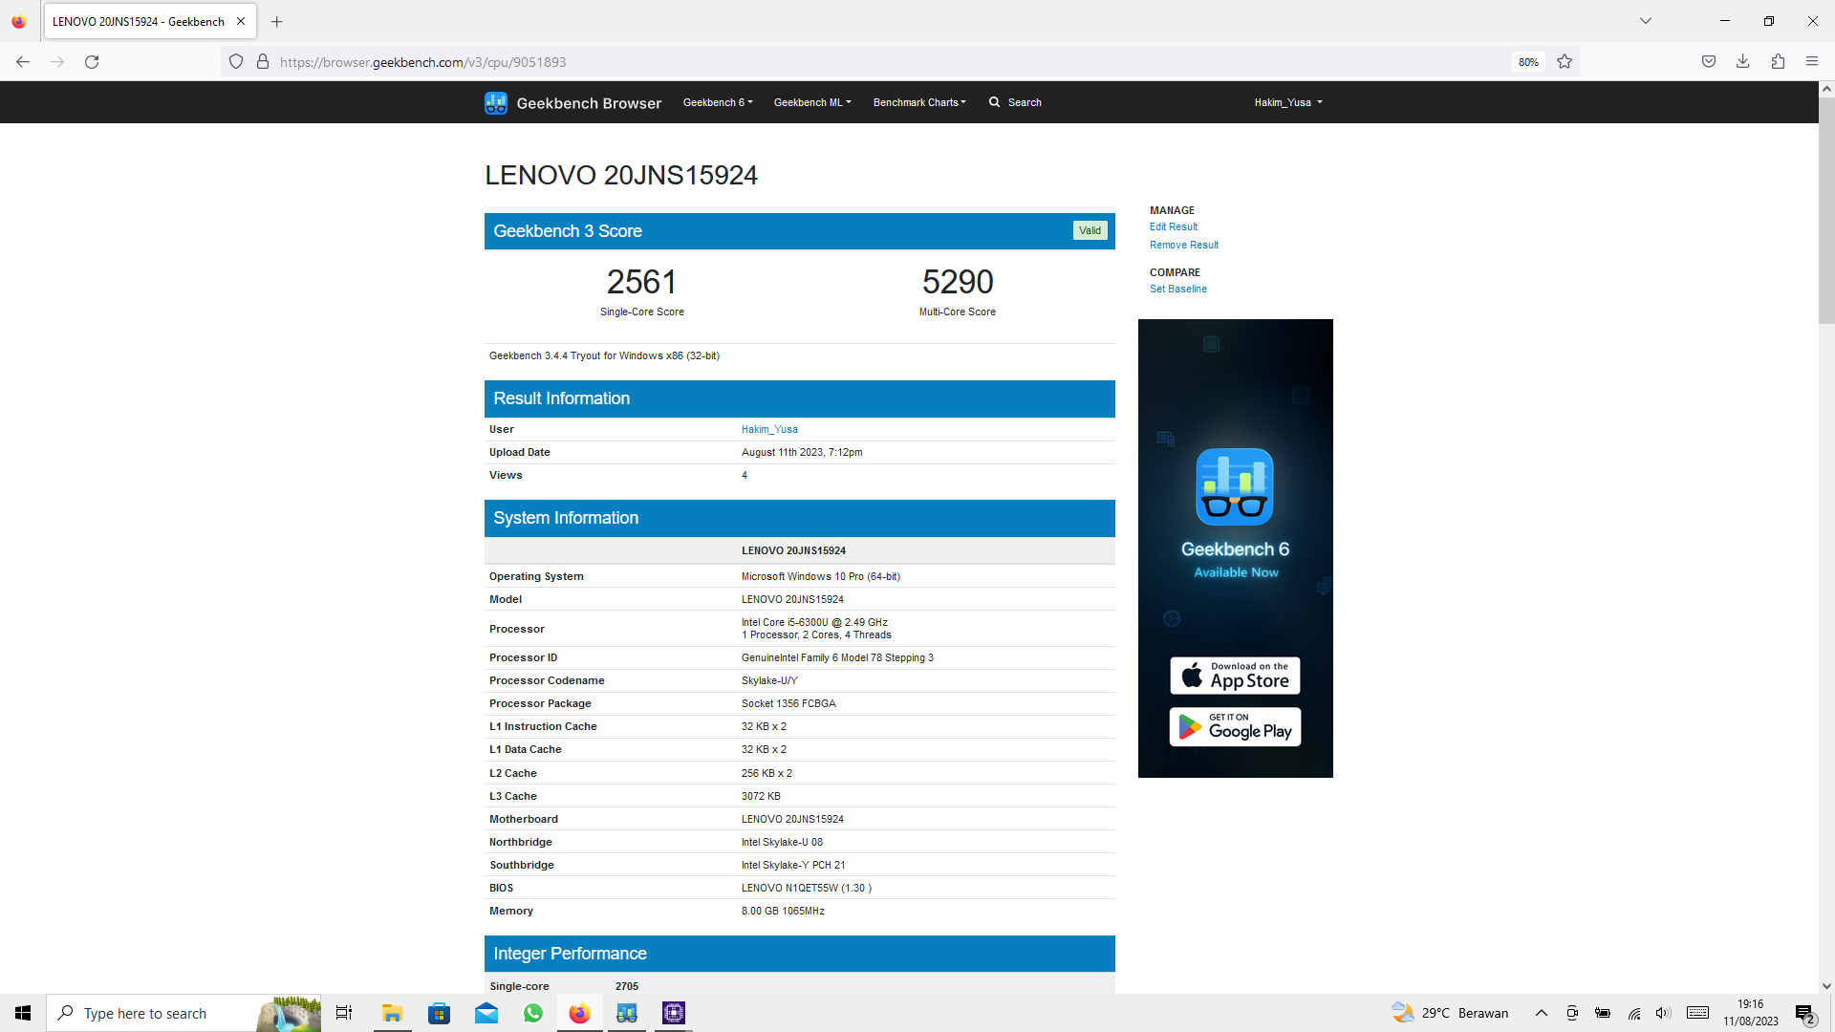This screenshot has width=1835, height=1032.
Task: Click the 8.00 GB 1065MHz memory value
Action: (x=783, y=912)
